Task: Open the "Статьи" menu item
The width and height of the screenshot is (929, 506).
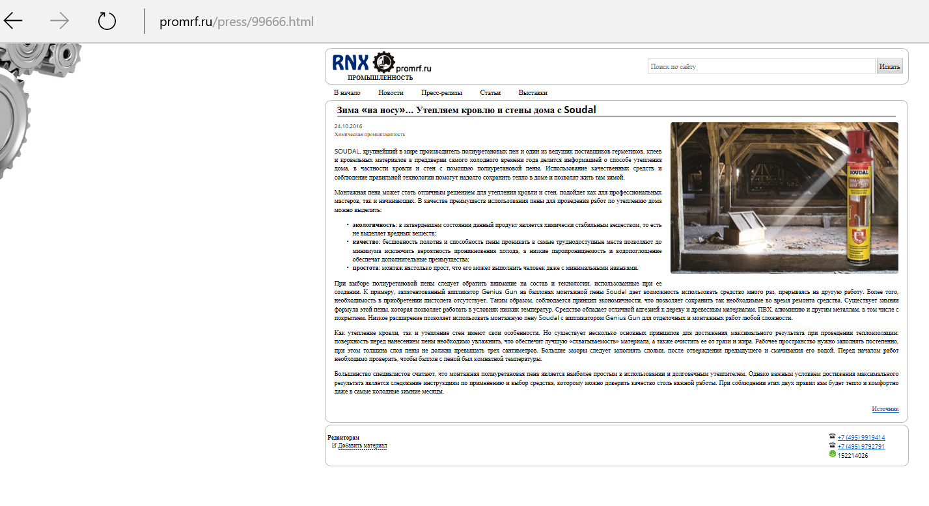Action: [x=490, y=92]
